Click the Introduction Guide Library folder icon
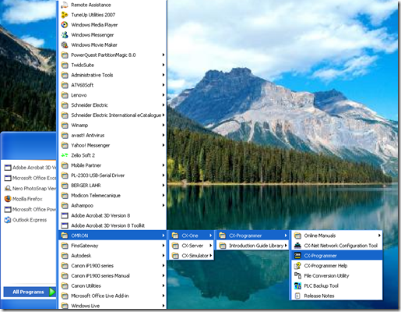Image resolution: width=401 pixels, height=312 pixels. pos(223,246)
